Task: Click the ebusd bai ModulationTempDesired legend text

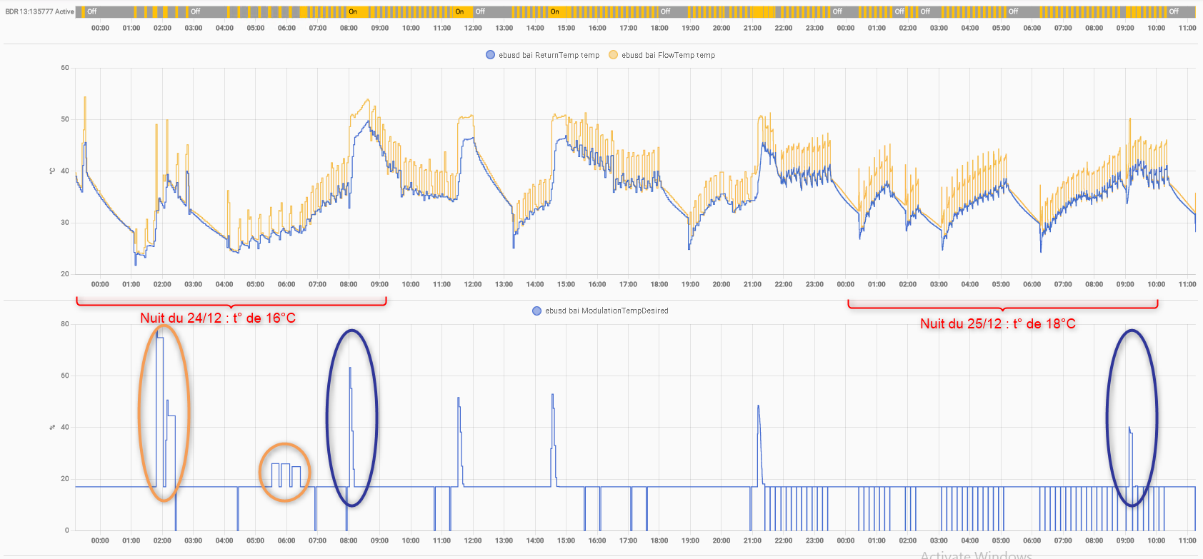Action: tap(607, 311)
